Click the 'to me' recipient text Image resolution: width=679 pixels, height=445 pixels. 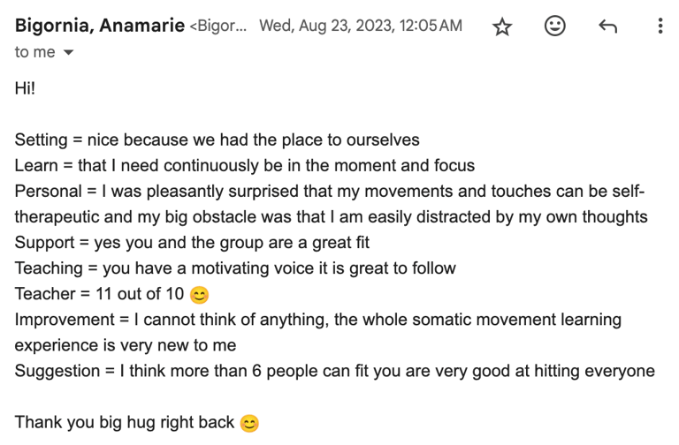coord(35,52)
